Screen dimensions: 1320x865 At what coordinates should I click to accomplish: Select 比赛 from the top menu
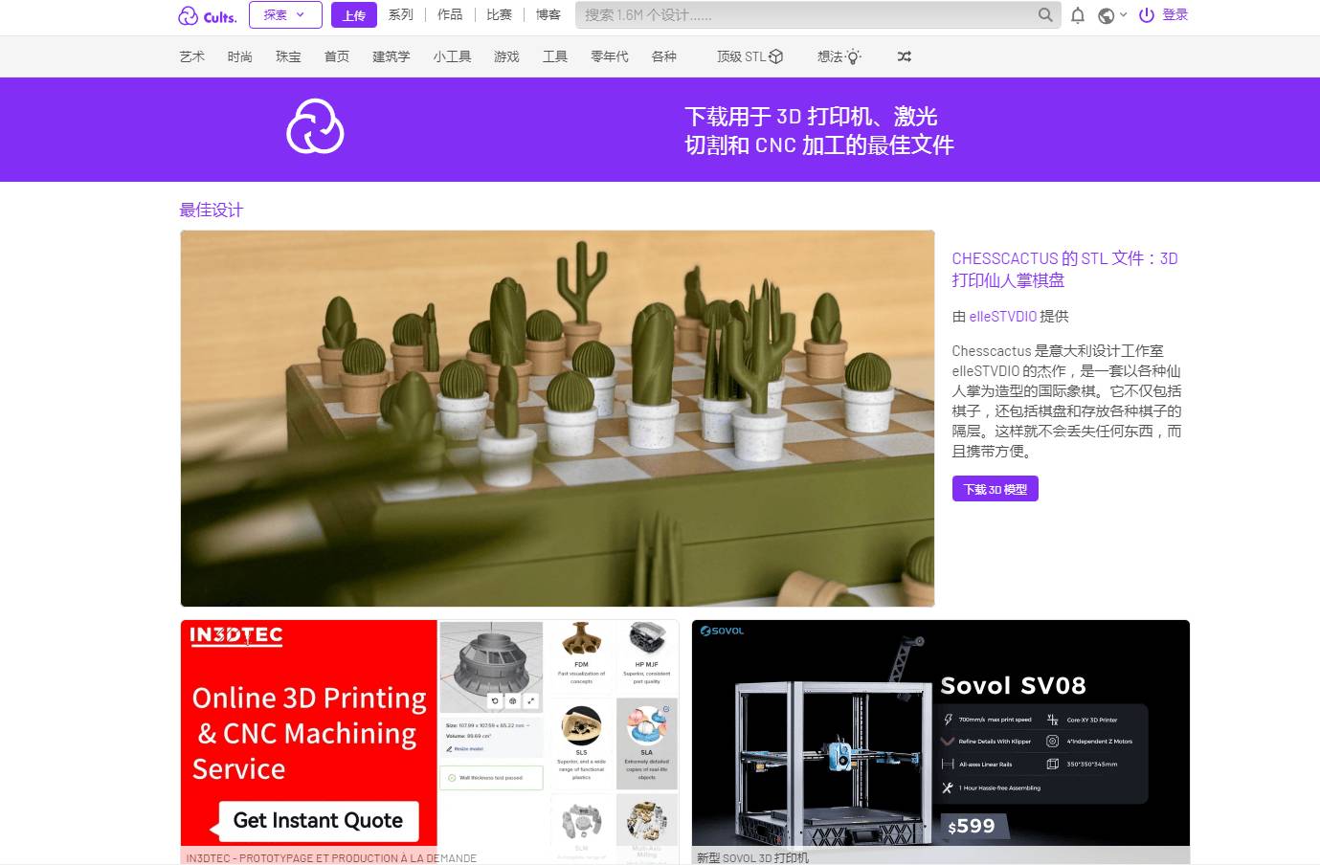click(499, 14)
